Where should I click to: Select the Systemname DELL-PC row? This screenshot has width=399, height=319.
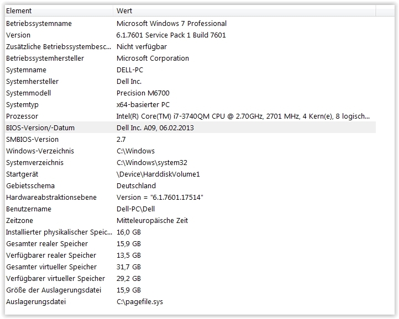(x=190, y=70)
